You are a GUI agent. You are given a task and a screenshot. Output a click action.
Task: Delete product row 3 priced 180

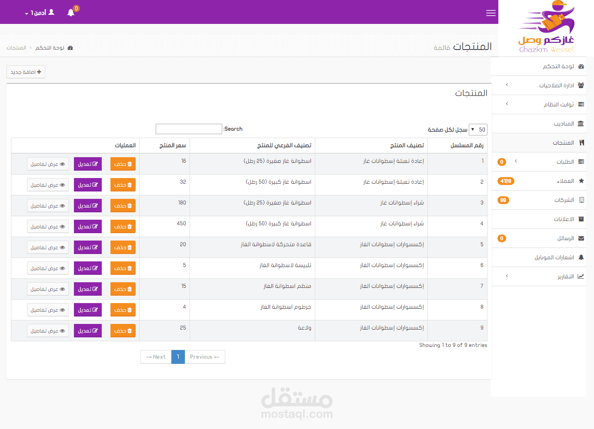pyautogui.click(x=123, y=206)
